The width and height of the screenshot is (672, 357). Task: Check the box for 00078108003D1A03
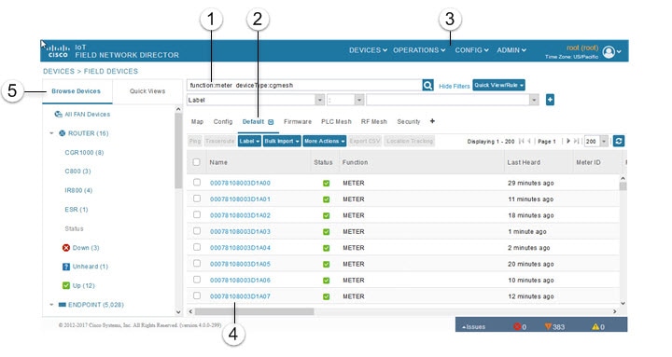tap(197, 231)
